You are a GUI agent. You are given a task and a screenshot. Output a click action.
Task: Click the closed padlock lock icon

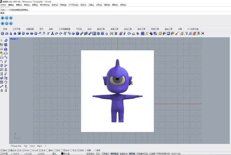pos(2,90)
